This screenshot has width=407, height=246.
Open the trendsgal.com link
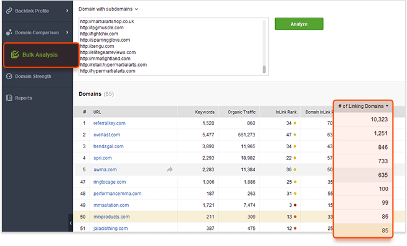[108, 146]
